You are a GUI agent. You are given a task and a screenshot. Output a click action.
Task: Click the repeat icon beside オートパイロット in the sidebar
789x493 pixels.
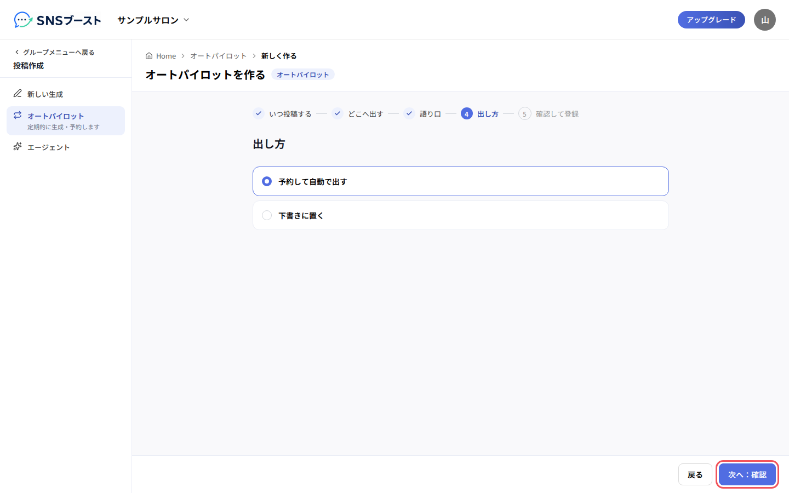[18, 115]
